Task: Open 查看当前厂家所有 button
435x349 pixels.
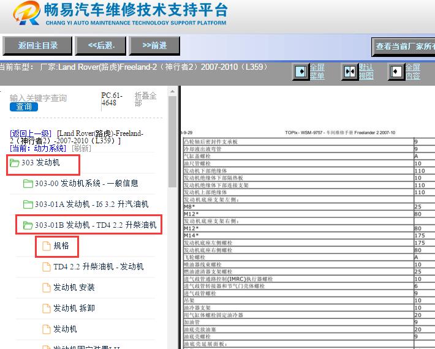Action: pos(403,47)
